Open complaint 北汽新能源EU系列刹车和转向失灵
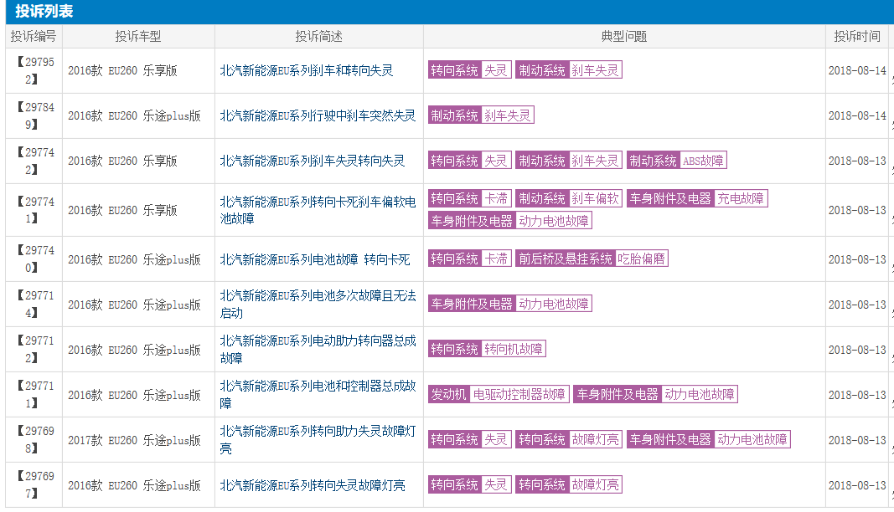894x512 pixels. 307,70
